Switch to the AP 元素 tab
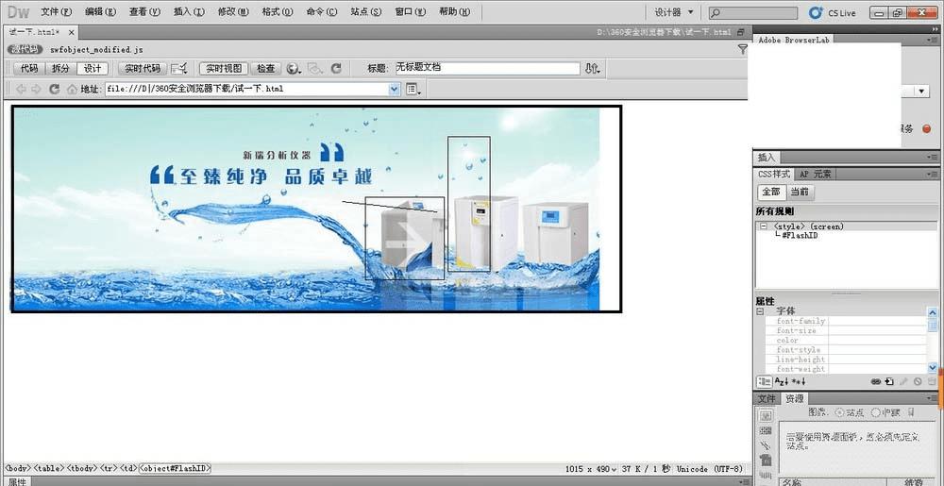Image resolution: width=944 pixels, height=486 pixels. point(816,175)
